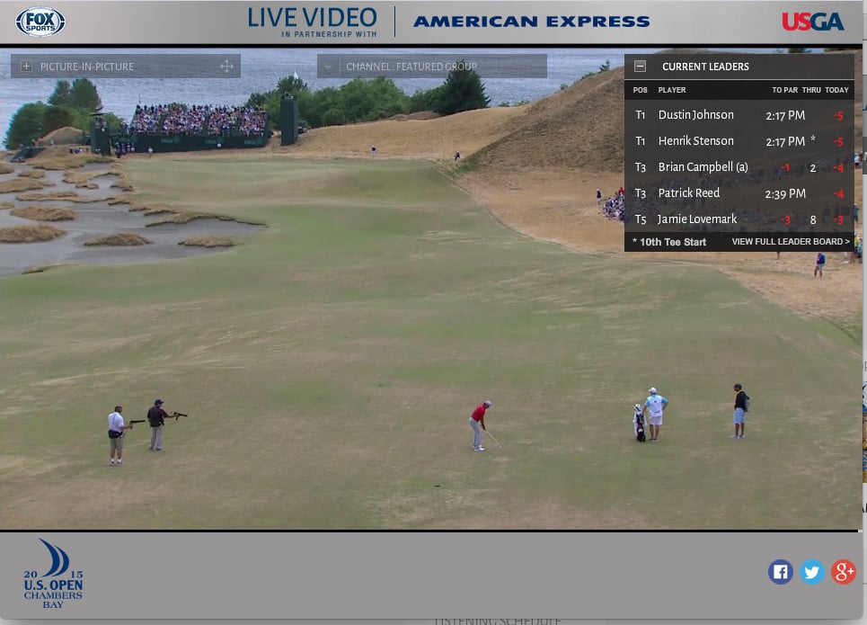Share via the Twitter icon

tap(812, 572)
